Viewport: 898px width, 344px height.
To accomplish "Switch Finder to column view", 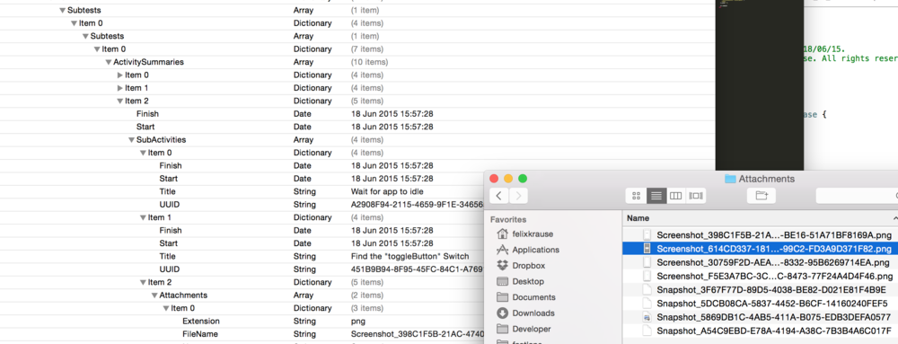I will 676,196.
